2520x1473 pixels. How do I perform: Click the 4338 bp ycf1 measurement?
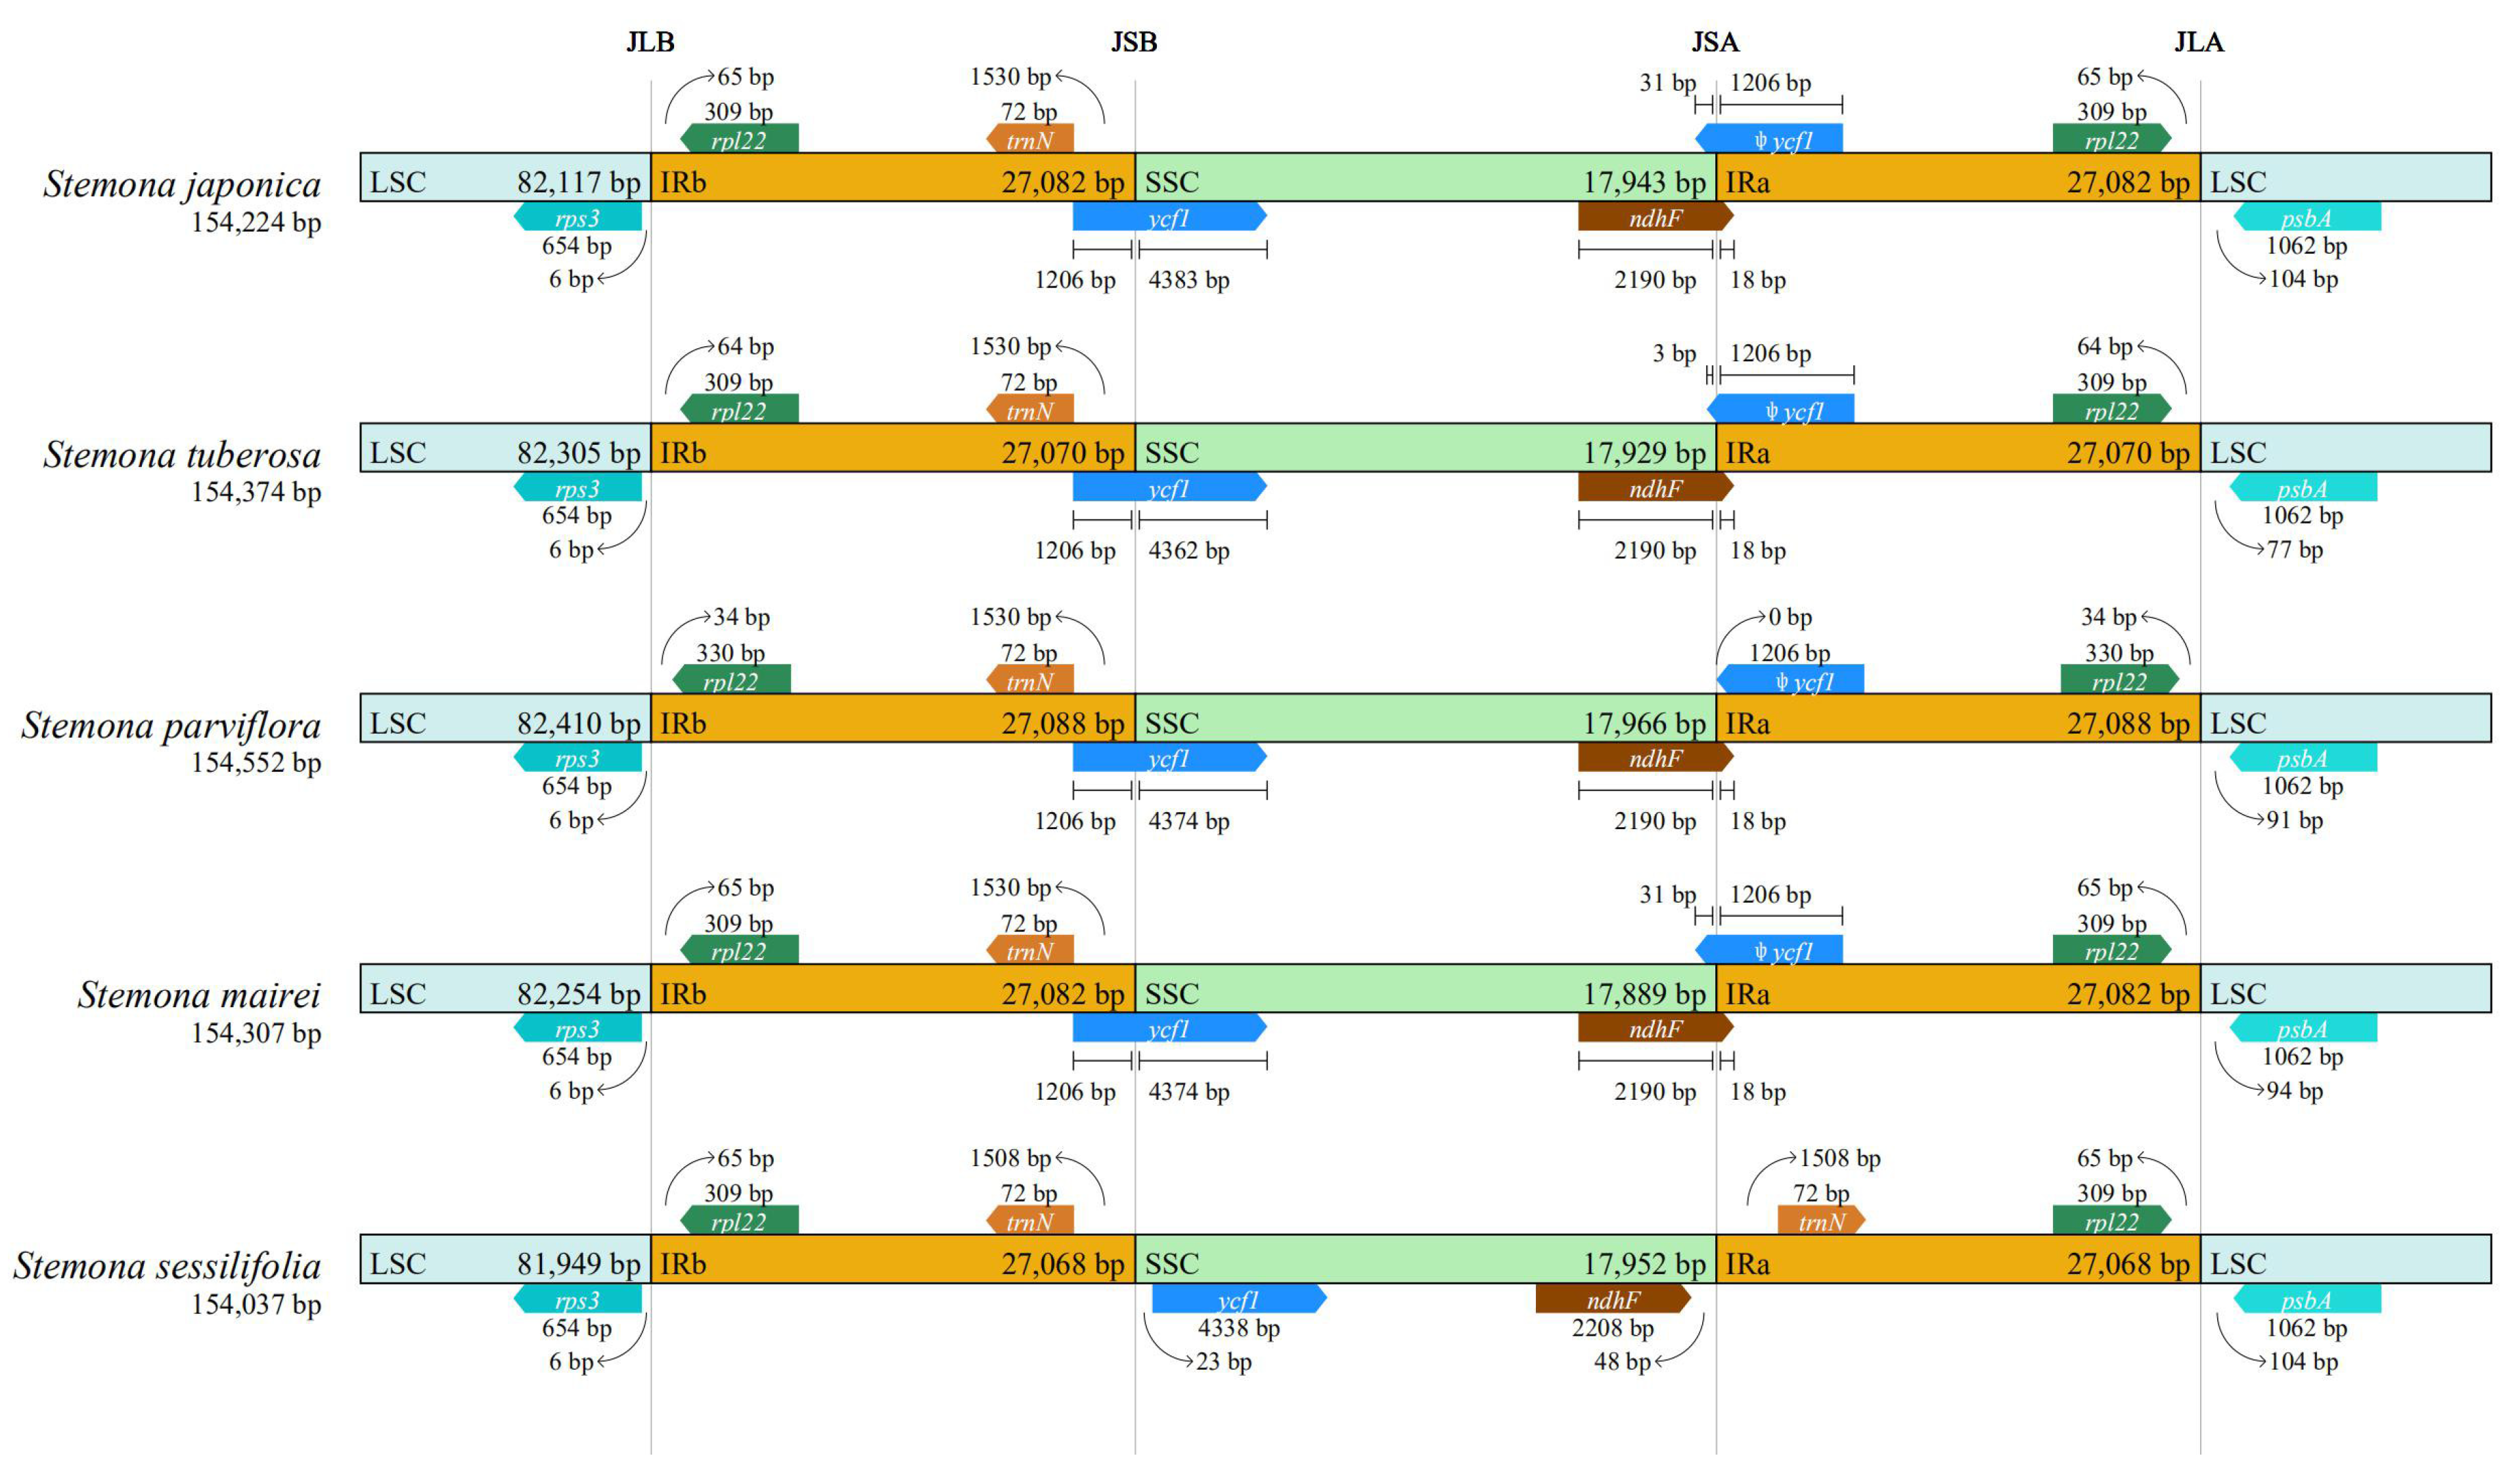click(1238, 1328)
